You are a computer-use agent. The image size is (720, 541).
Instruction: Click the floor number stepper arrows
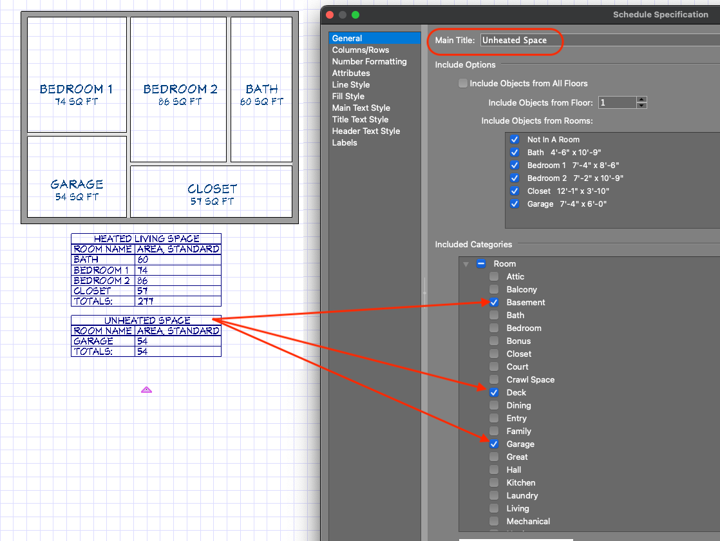click(x=641, y=102)
